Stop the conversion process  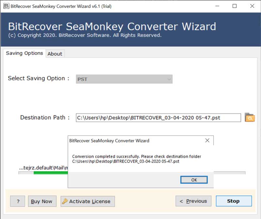234,201
